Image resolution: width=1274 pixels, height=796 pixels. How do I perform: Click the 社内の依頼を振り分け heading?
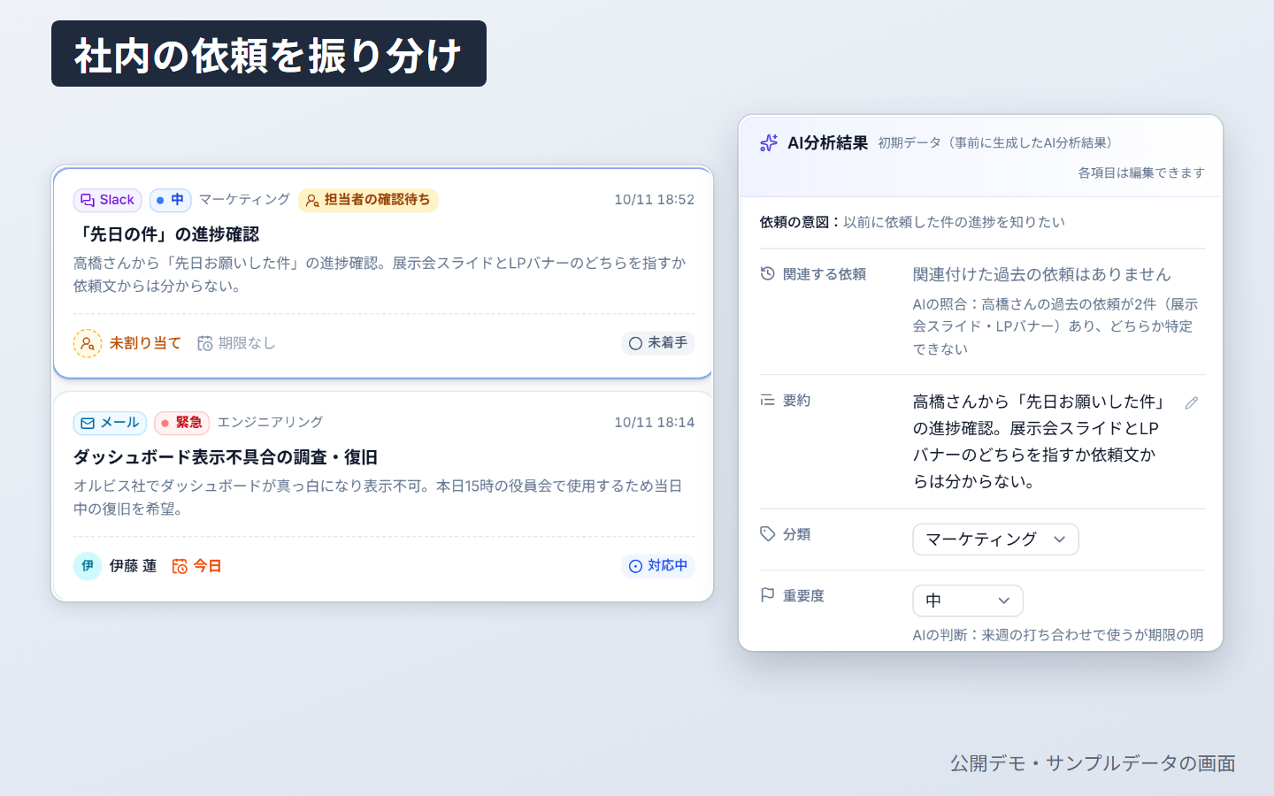(269, 54)
